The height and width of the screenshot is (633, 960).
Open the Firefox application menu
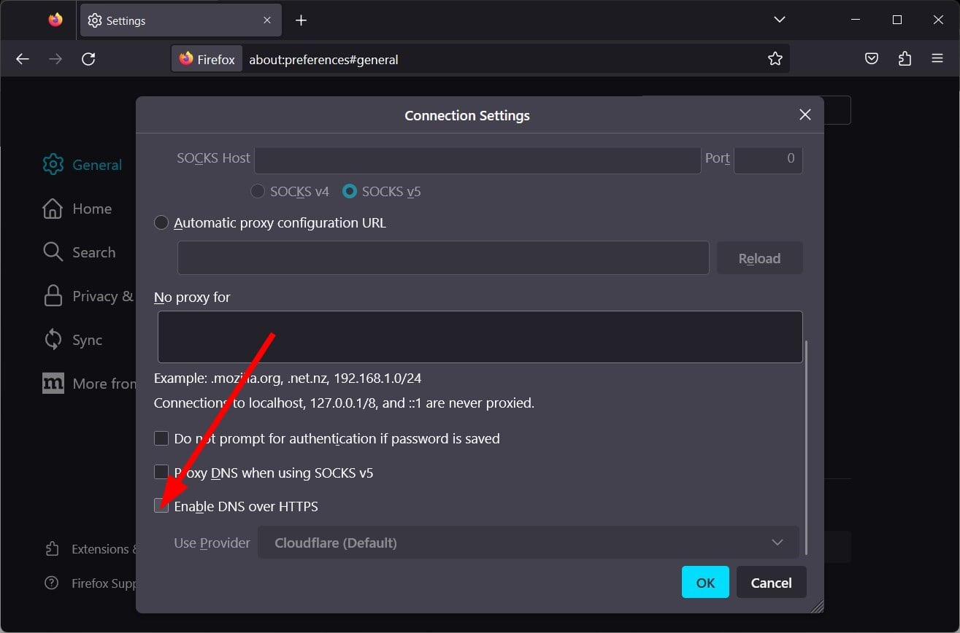pyautogui.click(x=937, y=58)
